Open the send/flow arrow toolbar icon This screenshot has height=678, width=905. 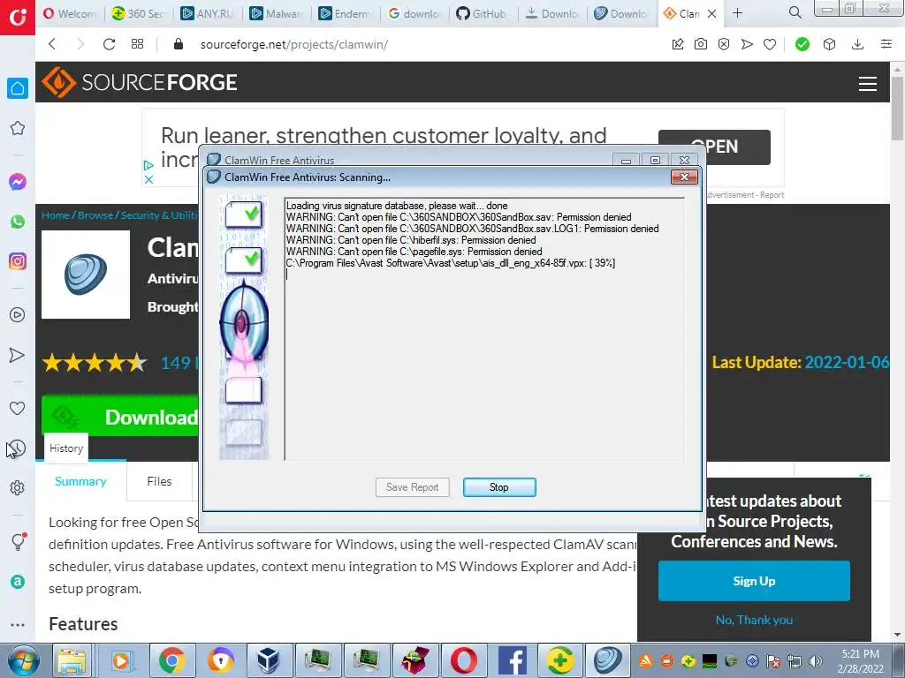747,44
